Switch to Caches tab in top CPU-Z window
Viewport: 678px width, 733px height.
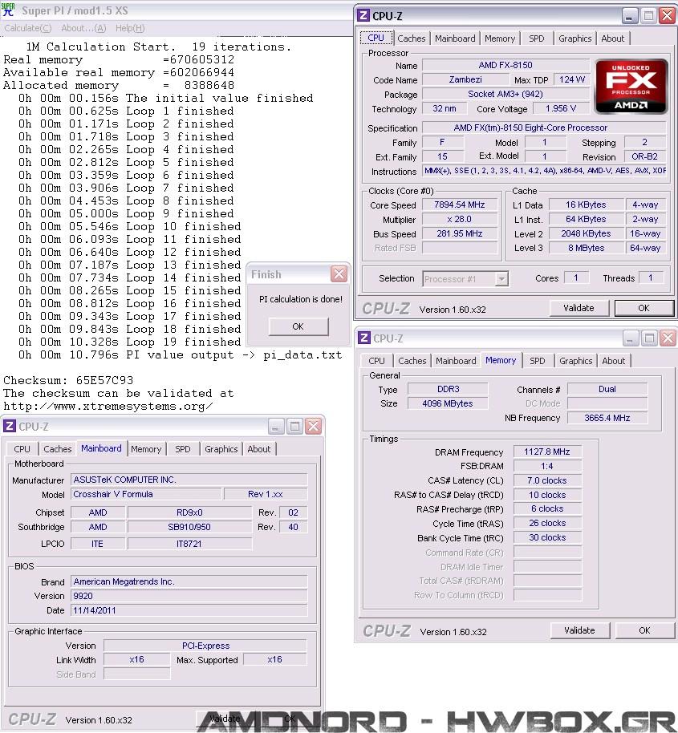tap(412, 38)
